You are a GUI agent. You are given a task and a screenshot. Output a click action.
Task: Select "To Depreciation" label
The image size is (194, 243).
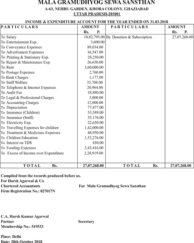coord(14,108)
